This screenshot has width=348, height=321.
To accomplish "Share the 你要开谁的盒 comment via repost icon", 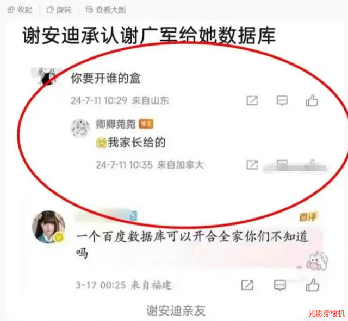I will tap(252, 101).
